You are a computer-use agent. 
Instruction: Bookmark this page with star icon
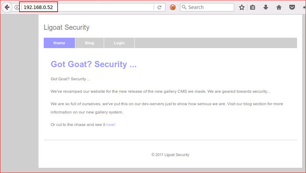tap(242, 7)
